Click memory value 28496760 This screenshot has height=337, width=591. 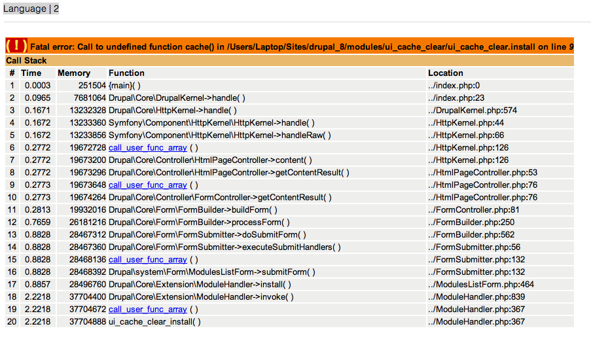click(x=88, y=285)
